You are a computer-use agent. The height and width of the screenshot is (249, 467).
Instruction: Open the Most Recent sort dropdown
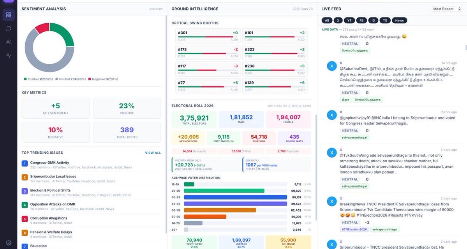point(446,9)
